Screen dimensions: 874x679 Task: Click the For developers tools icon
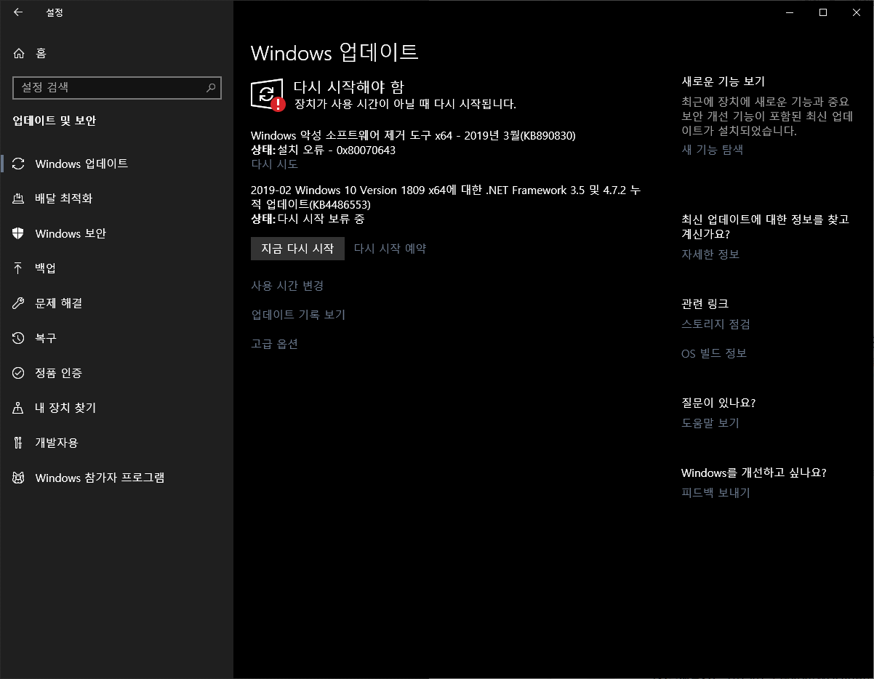coord(20,443)
